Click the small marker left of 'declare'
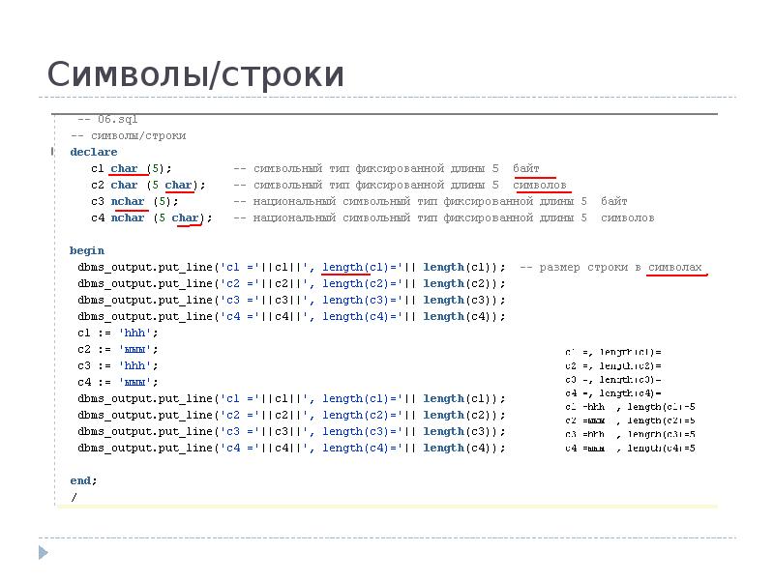Viewport: 774px width, 580px height. click(x=52, y=152)
